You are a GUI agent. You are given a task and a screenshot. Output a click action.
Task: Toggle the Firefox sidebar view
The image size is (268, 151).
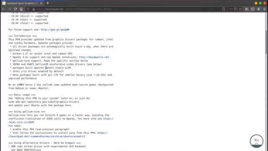coord(253,9)
